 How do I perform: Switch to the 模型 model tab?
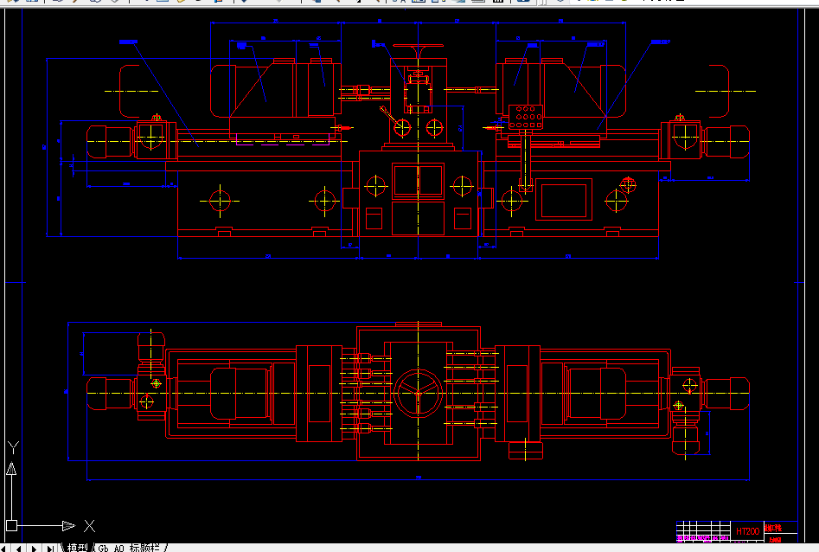coord(77,548)
